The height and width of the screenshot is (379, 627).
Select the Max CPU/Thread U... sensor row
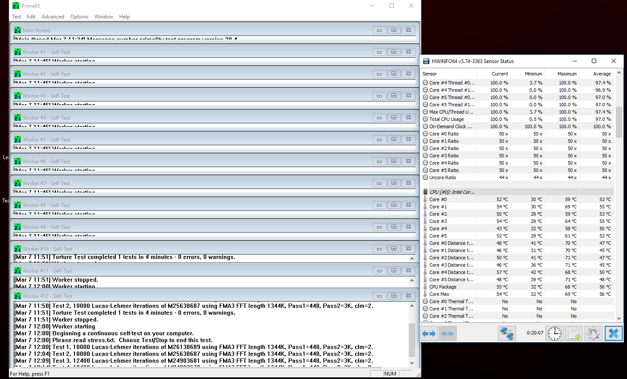click(517, 112)
